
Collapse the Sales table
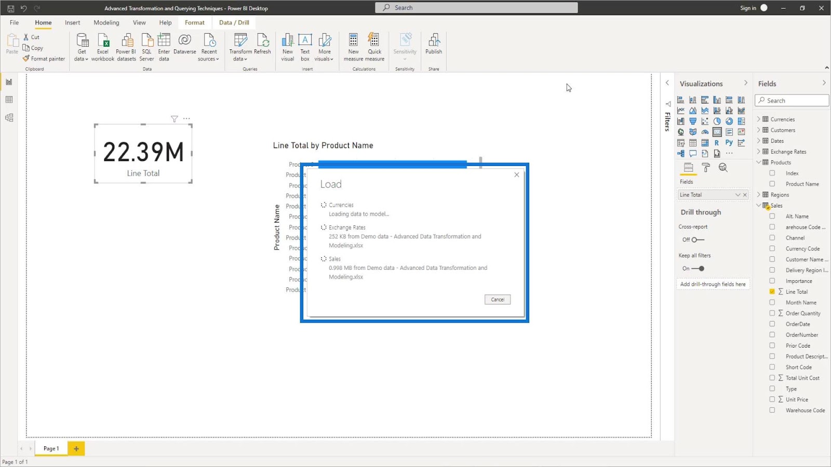[x=759, y=205]
